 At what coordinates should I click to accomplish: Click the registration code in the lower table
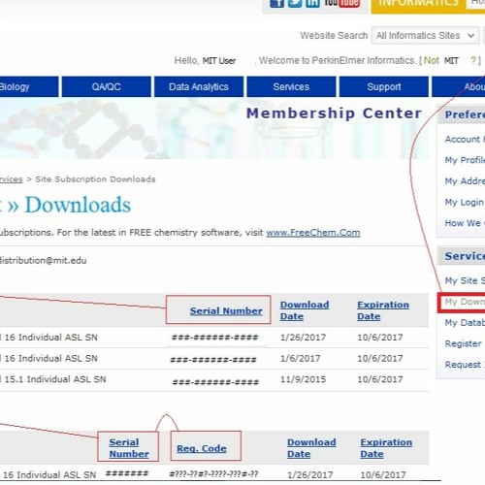click(x=213, y=474)
